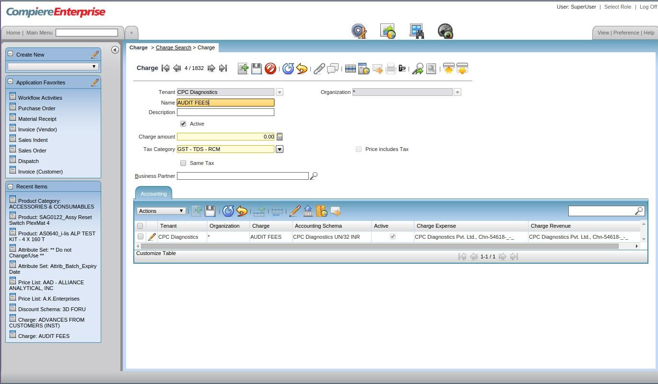
Task: Go to parent record up arrow icon
Action: pos(448,69)
